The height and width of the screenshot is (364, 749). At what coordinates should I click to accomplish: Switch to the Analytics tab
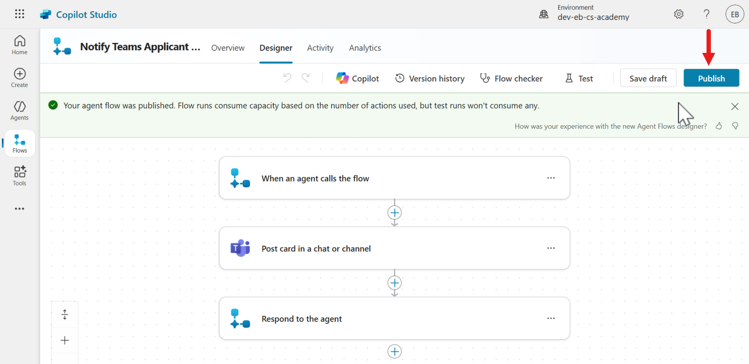coord(365,48)
